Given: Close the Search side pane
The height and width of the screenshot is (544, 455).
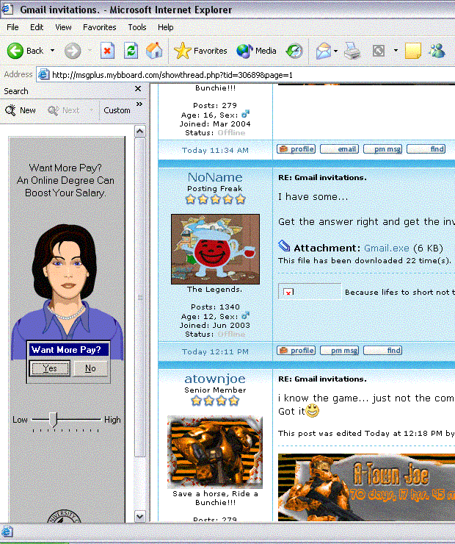Looking at the screenshot, I should (x=138, y=89).
